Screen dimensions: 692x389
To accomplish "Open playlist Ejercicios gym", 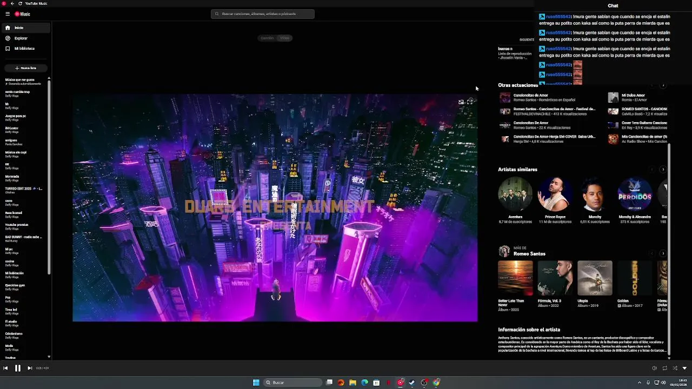I will coord(24,287).
